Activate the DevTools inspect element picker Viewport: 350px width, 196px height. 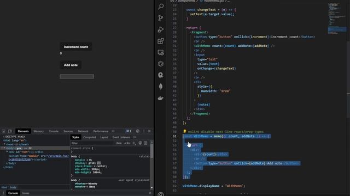click(x=4, y=131)
